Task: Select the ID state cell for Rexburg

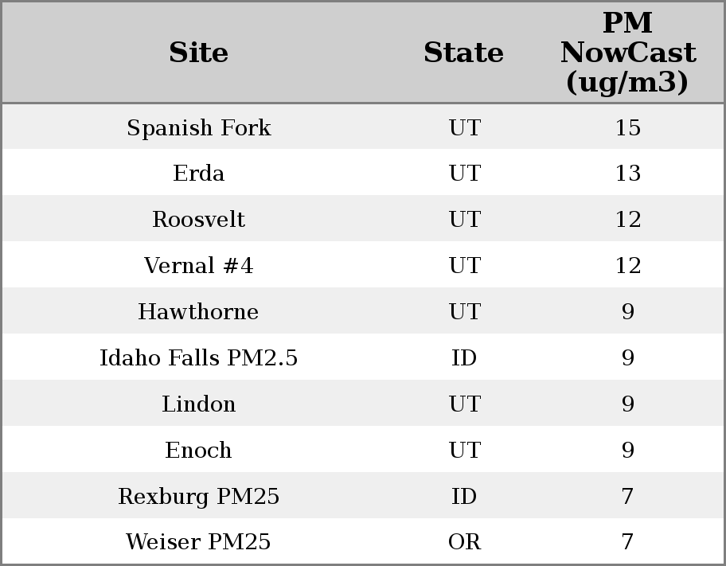Action: point(464,497)
